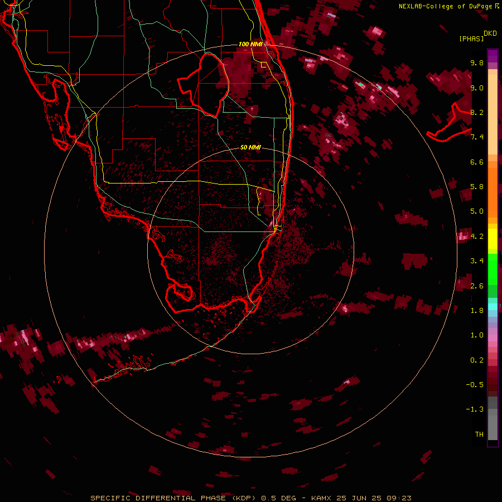Viewport: 502px width, 502px height.
Task: Click the 1.8 value on the color scale
Action: tap(477, 311)
